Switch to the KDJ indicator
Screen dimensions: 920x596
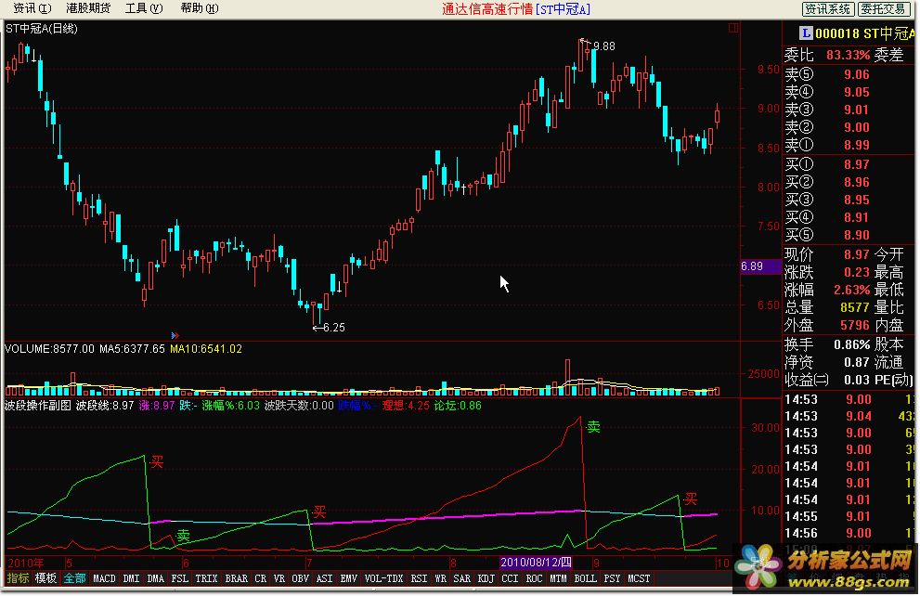tap(486, 578)
